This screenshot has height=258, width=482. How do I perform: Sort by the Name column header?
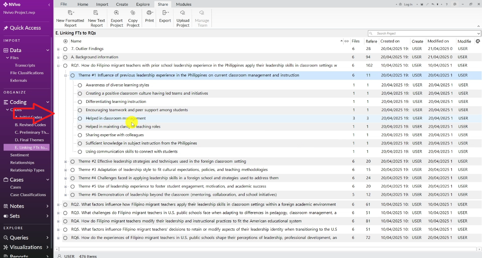[76, 41]
